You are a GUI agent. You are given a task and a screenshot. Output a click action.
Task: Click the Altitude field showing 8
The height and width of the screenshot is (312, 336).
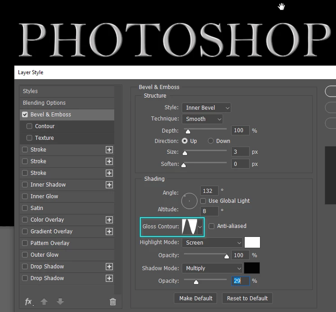click(209, 211)
